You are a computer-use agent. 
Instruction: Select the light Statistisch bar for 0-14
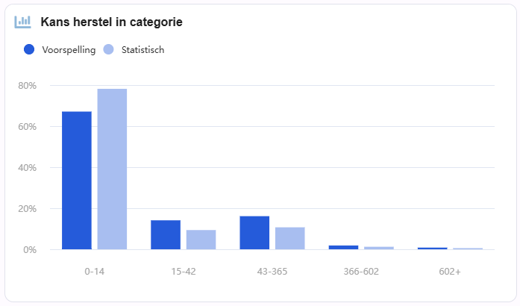pos(112,169)
